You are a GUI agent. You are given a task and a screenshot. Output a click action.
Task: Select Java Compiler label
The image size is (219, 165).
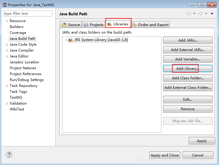(22, 50)
